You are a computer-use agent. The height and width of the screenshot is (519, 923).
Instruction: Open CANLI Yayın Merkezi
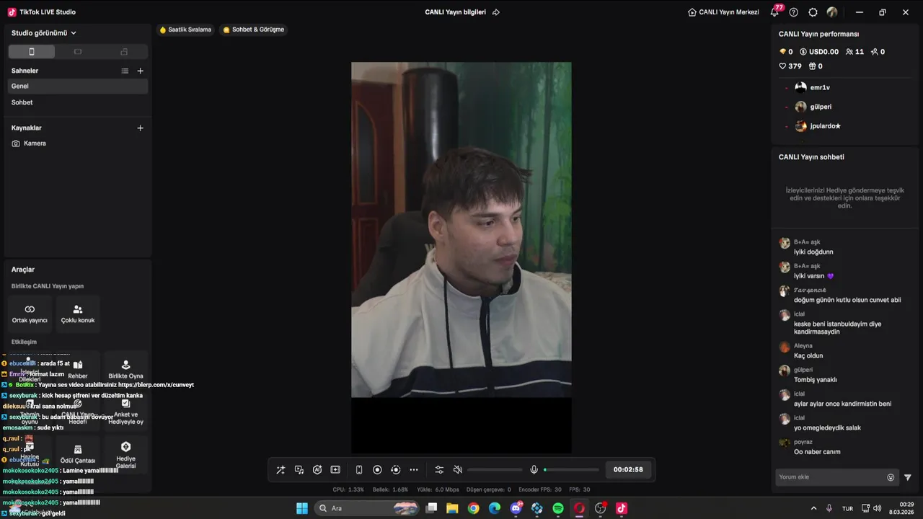pyautogui.click(x=723, y=12)
